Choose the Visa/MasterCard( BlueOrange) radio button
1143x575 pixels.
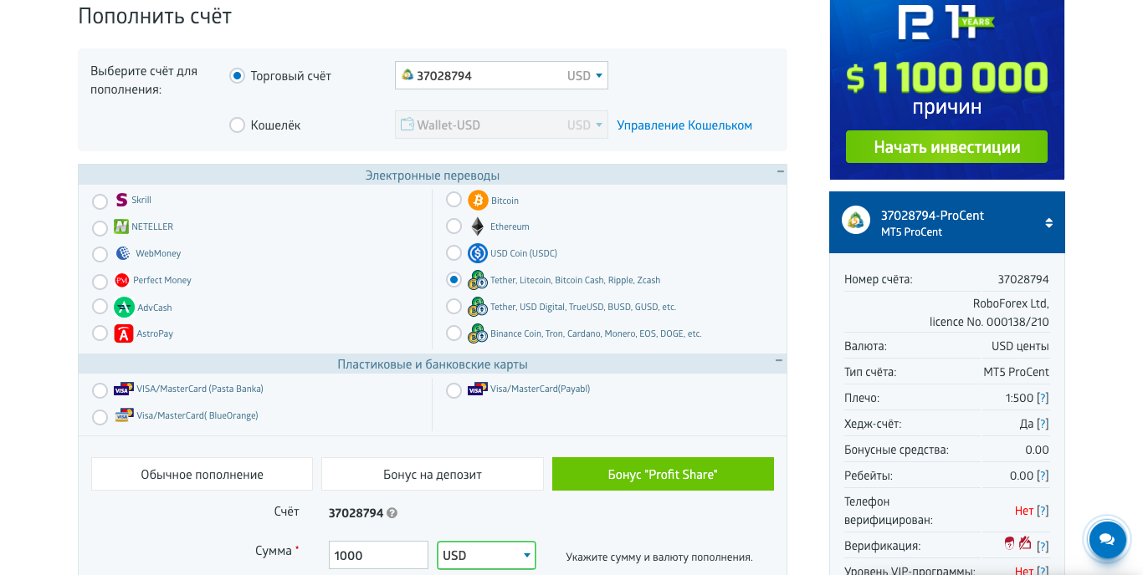pos(100,417)
